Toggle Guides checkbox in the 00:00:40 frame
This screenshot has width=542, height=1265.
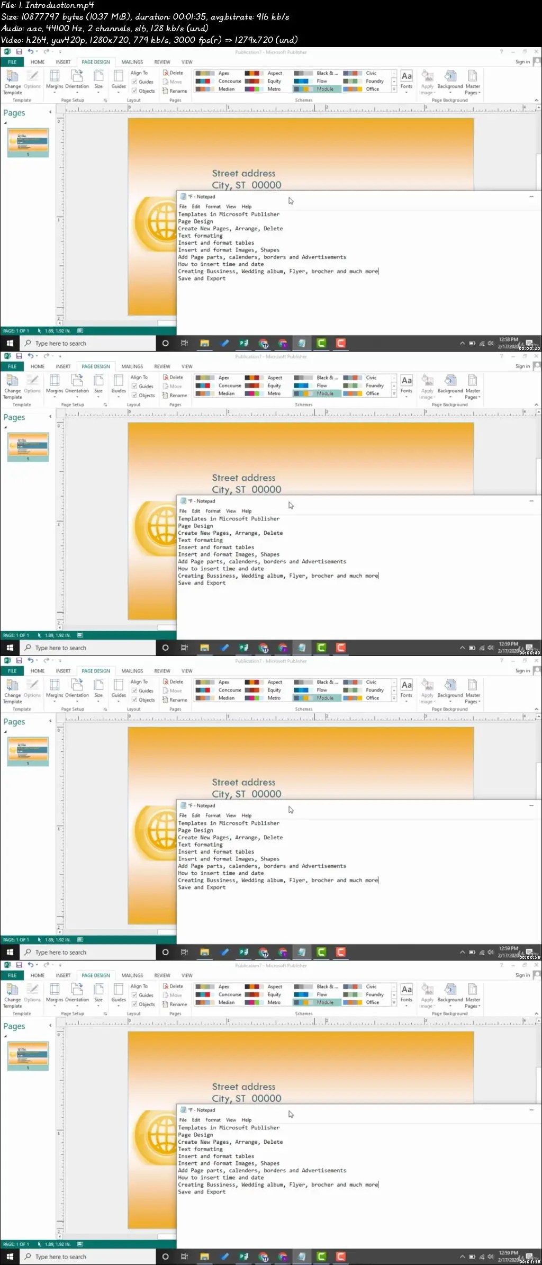(x=134, y=386)
